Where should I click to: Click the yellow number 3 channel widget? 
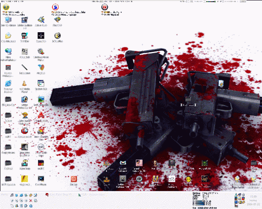click(x=6, y=8)
